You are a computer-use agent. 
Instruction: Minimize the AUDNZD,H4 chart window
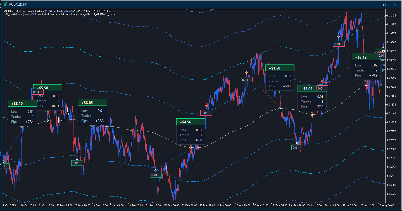click(374, 5)
